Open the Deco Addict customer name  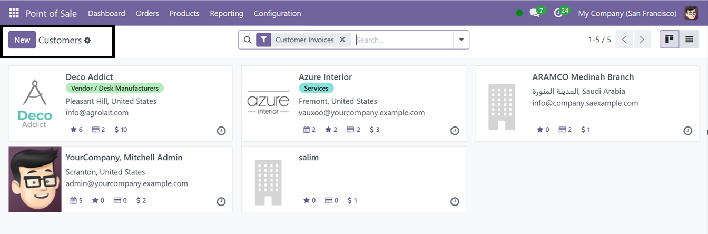click(90, 77)
